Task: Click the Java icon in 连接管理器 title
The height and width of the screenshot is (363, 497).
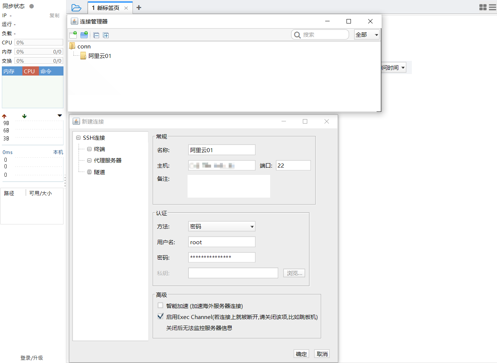Action: click(75, 21)
